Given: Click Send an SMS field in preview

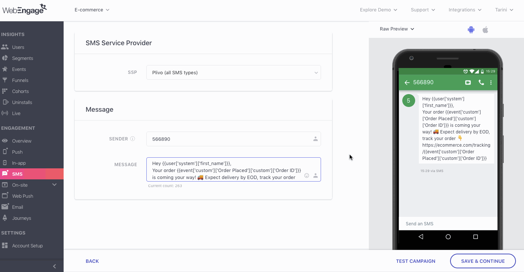Looking at the screenshot, I should point(448,223).
